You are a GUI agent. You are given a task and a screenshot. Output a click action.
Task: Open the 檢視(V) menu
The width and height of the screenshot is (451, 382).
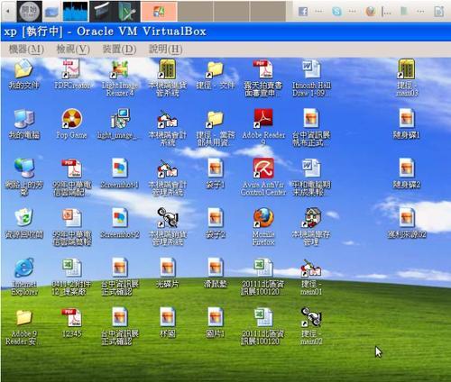pyautogui.click(x=73, y=49)
